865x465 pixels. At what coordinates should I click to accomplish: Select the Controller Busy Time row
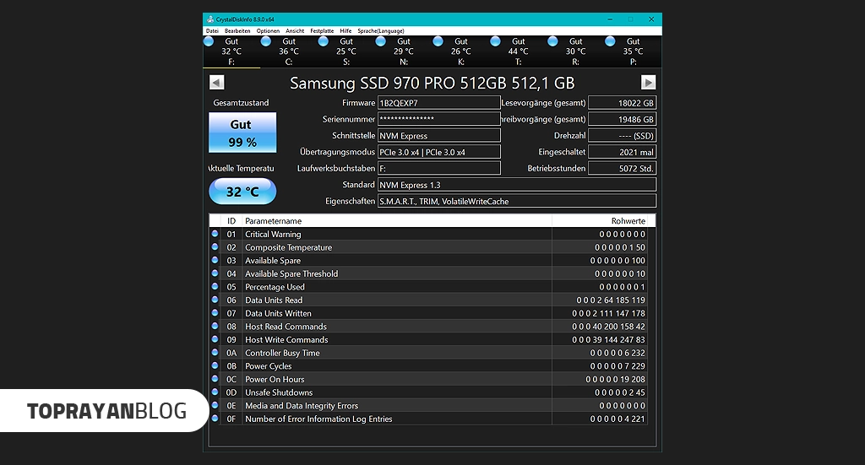(427, 353)
